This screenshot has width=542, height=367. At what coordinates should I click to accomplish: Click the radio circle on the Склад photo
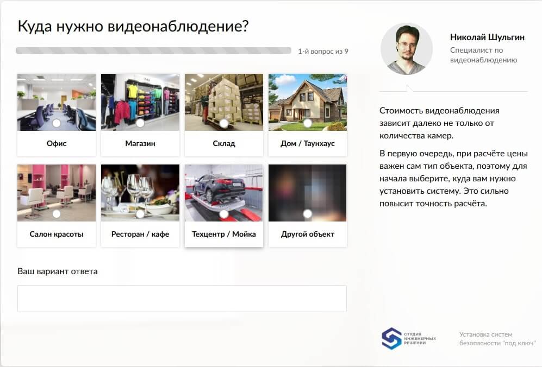(x=223, y=123)
